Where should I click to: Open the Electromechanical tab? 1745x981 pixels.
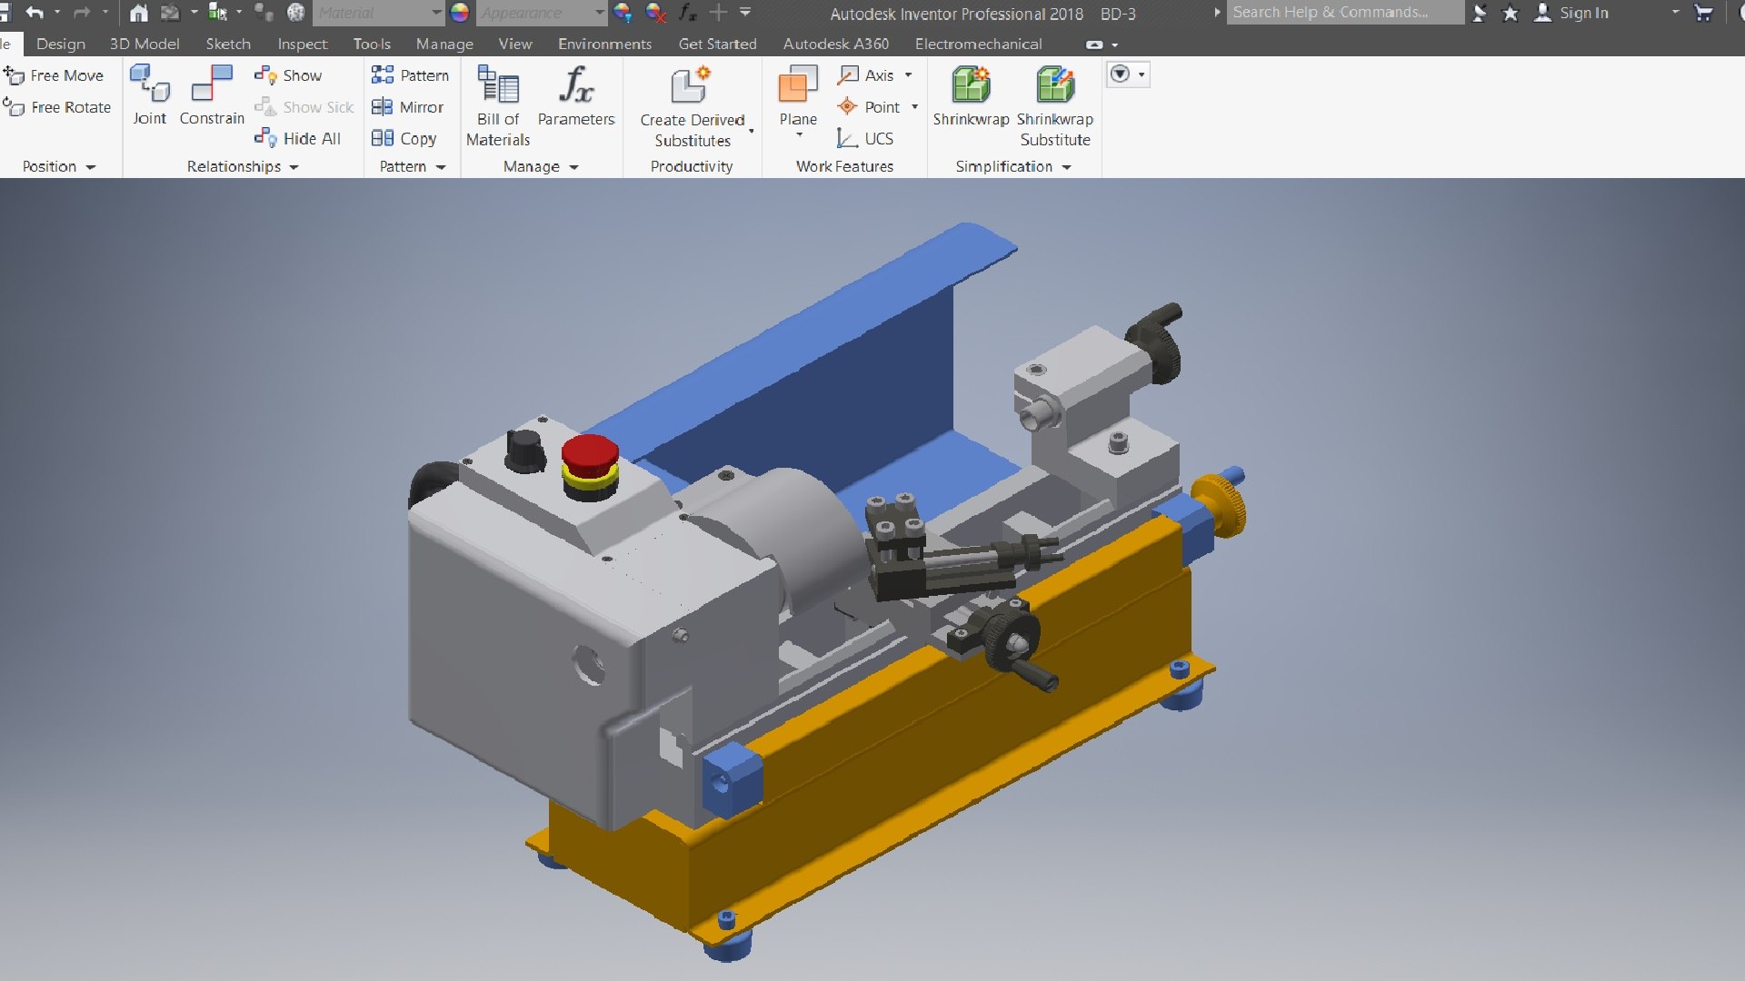coord(979,44)
